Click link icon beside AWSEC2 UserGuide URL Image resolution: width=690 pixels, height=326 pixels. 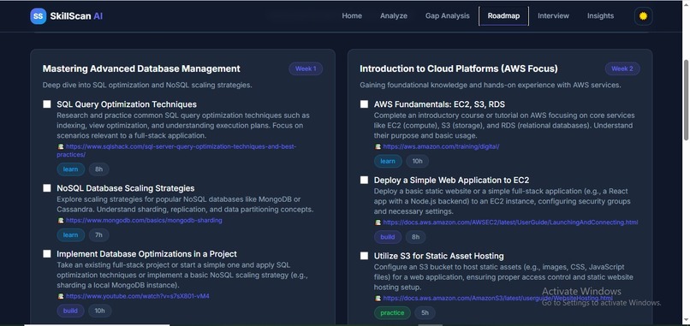(378, 222)
